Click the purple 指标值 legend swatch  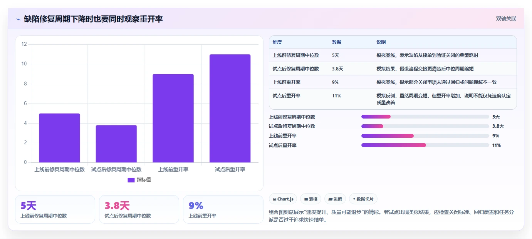(131, 180)
